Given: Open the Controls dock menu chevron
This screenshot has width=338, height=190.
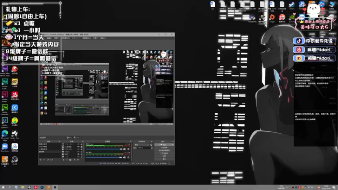Looking at the screenshot, I should tap(173, 141).
